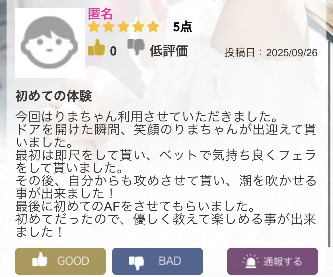Select the first gold rating star
Image resolution: width=333 pixels, height=277 pixels.
[94, 27]
